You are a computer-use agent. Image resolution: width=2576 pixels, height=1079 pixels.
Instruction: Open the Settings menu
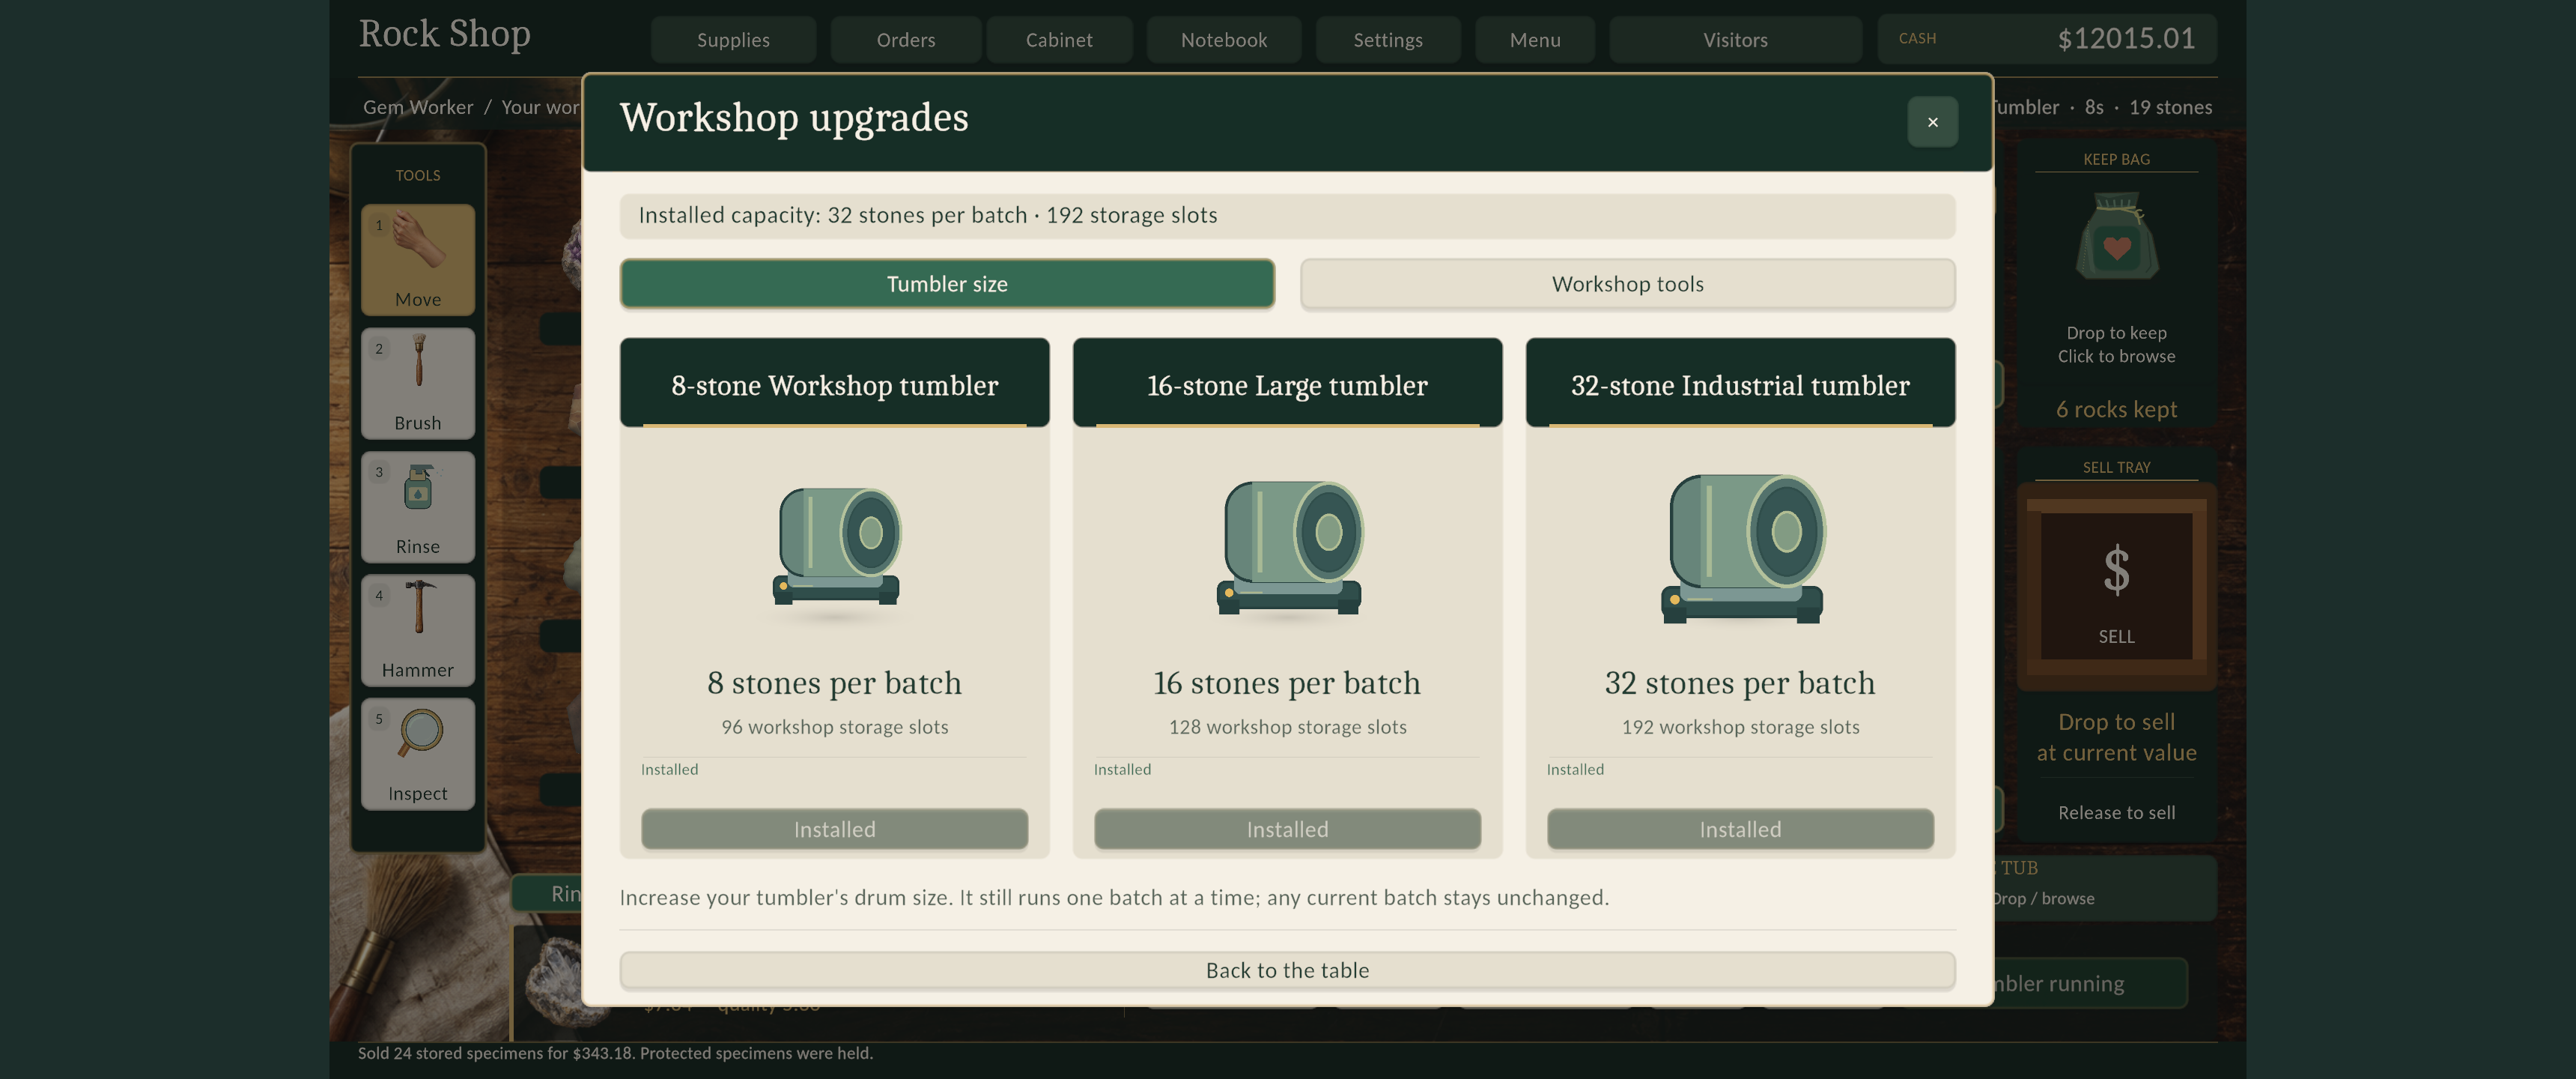click(1388, 40)
